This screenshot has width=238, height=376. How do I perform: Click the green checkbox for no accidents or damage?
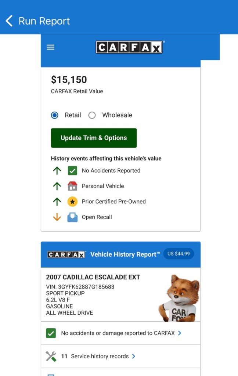click(x=51, y=333)
